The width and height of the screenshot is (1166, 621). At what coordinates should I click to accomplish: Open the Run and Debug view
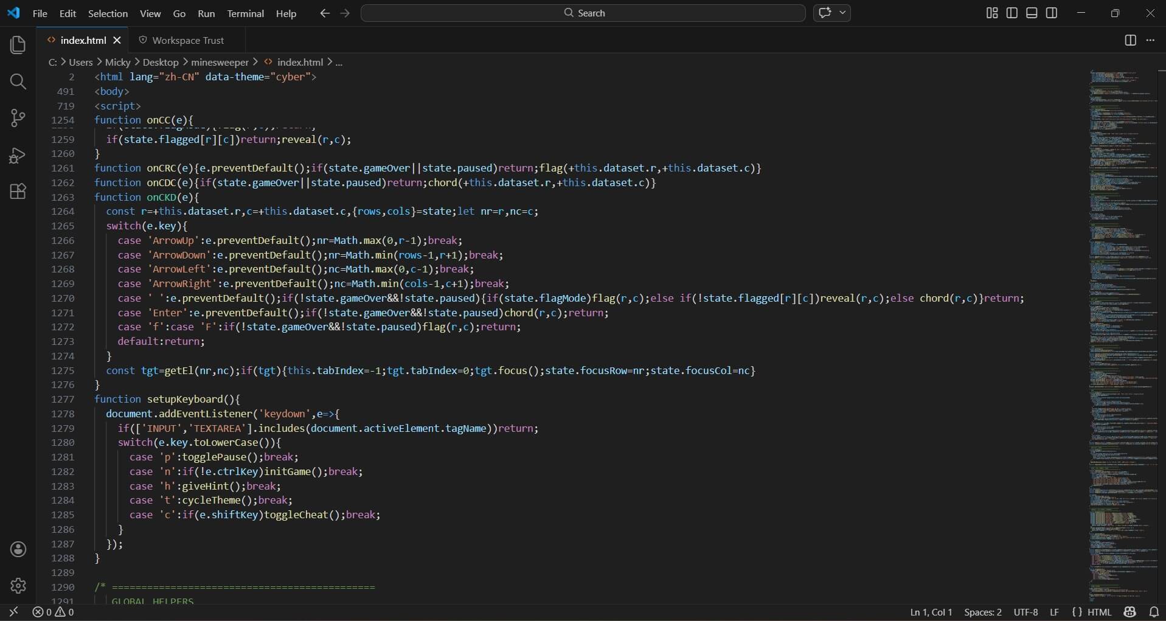pyautogui.click(x=18, y=156)
